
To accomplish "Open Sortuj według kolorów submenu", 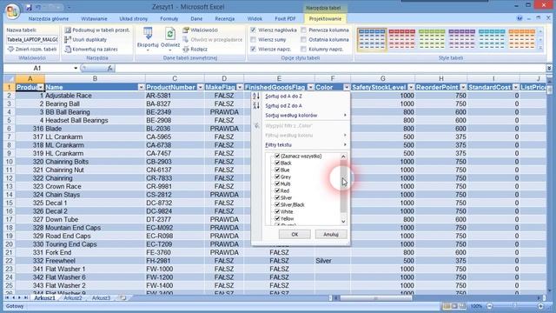I will 305,116.
